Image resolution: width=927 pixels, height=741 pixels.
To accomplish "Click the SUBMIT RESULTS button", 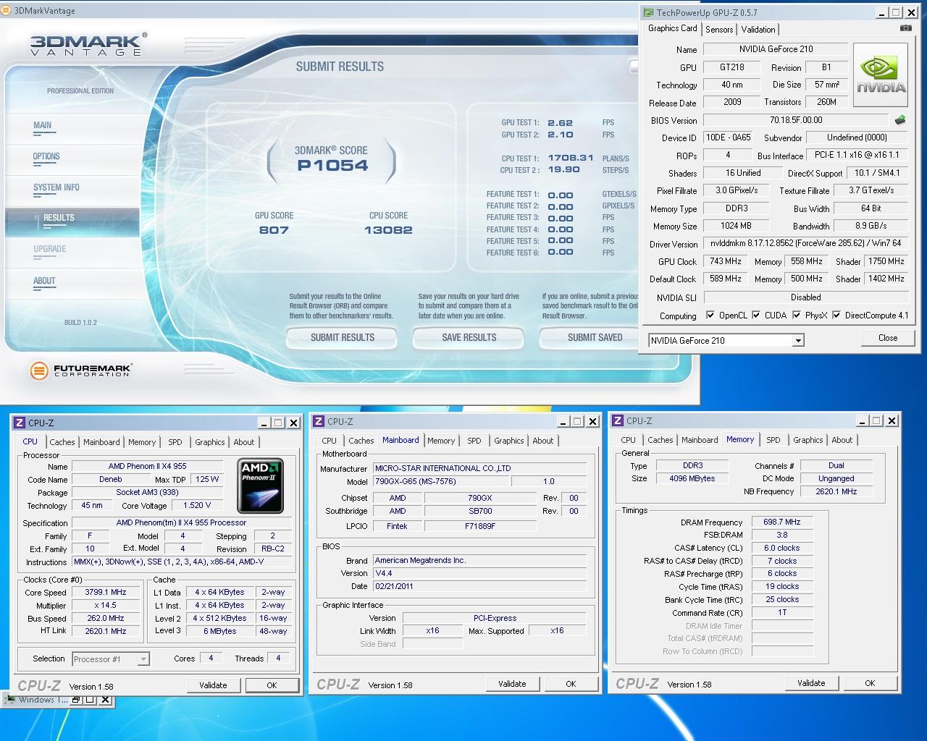I will pyautogui.click(x=343, y=338).
